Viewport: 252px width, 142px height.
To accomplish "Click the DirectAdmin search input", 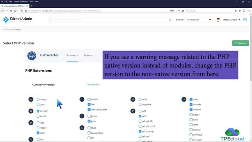I will pos(110,20).
